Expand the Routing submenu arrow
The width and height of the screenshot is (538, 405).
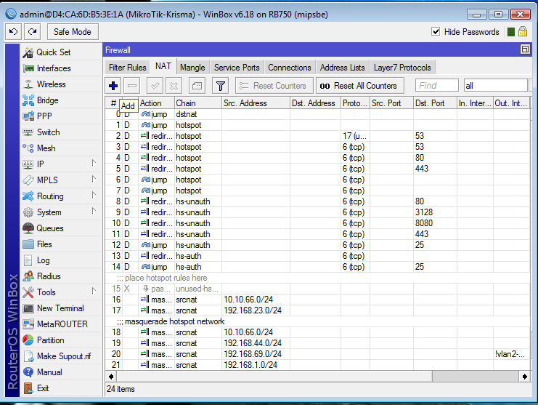point(94,195)
